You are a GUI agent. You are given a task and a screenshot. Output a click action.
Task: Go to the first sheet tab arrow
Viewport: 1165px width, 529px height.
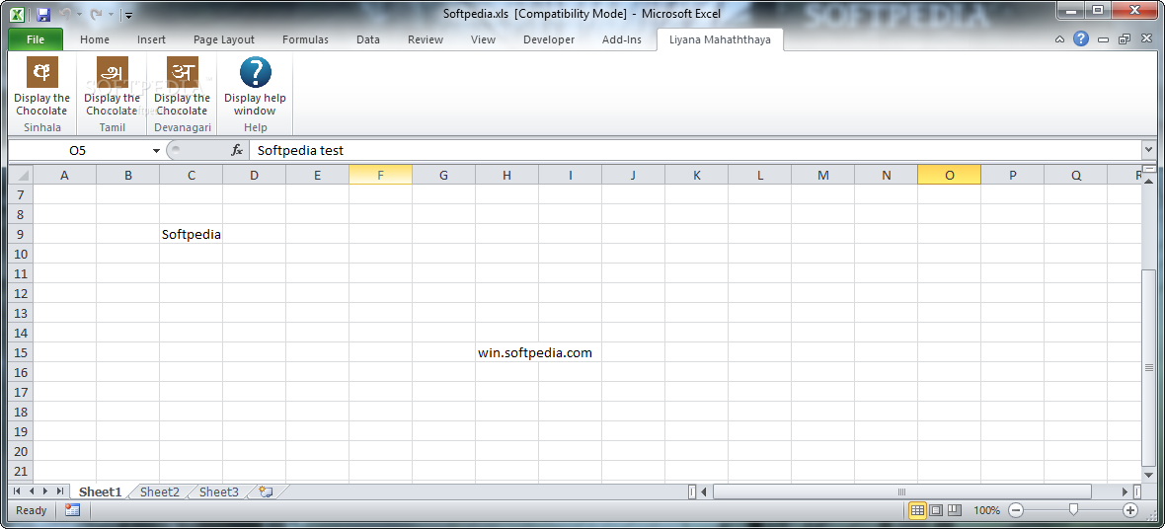coord(17,491)
